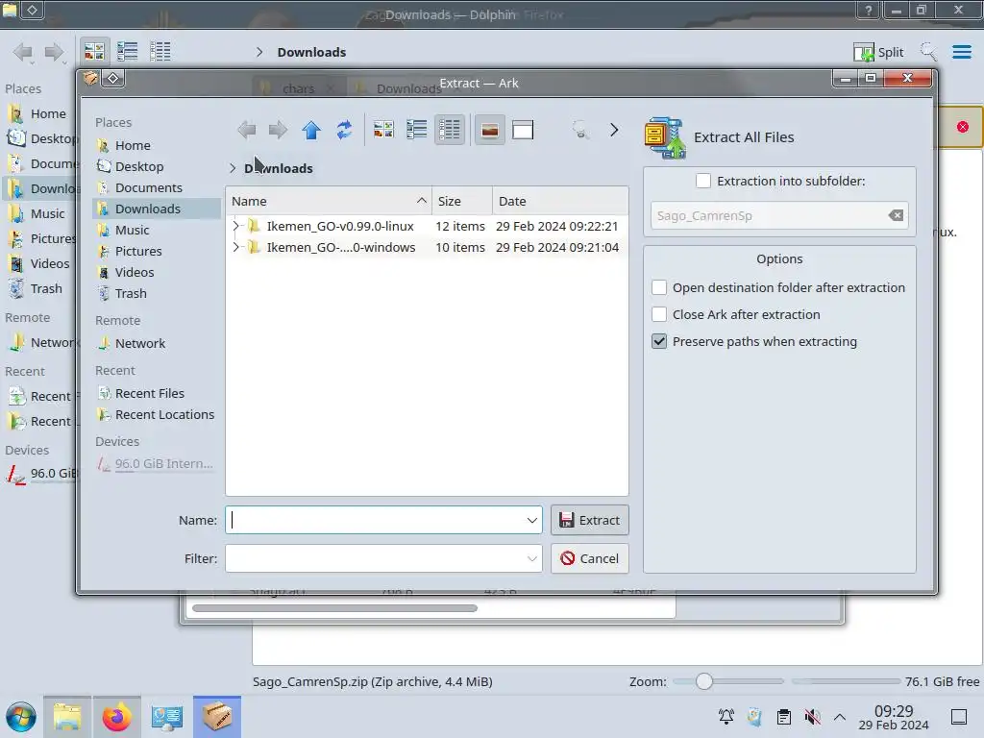Open Firefox from the taskbar
Screen dimensions: 984x738
click(116, 717)
